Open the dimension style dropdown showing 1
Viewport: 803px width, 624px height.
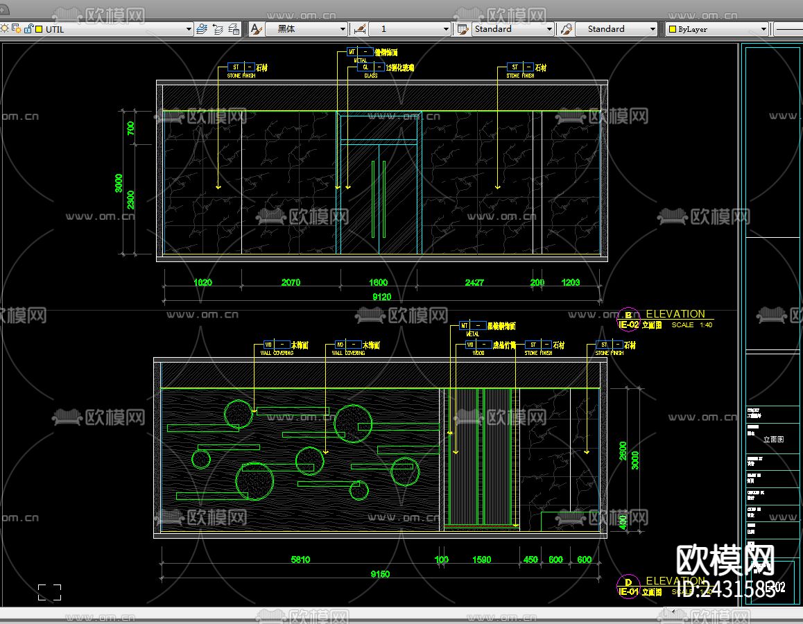[409, 29]
